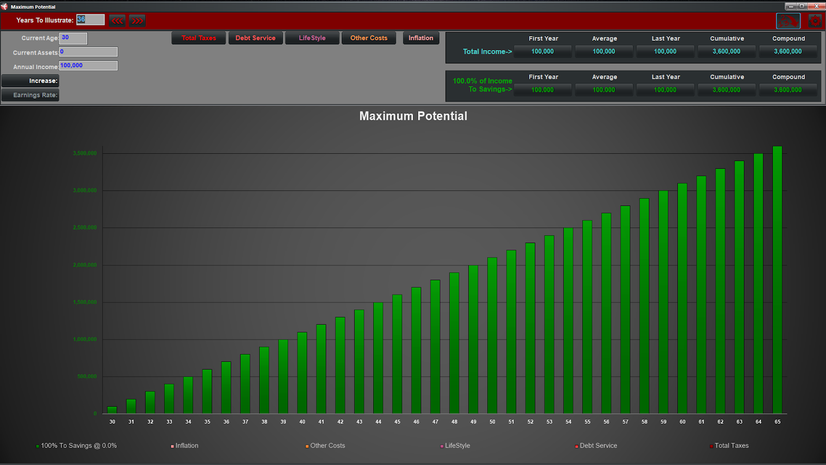Toggle the Debt Service button
826x465 pixels.
click(256, 38)
